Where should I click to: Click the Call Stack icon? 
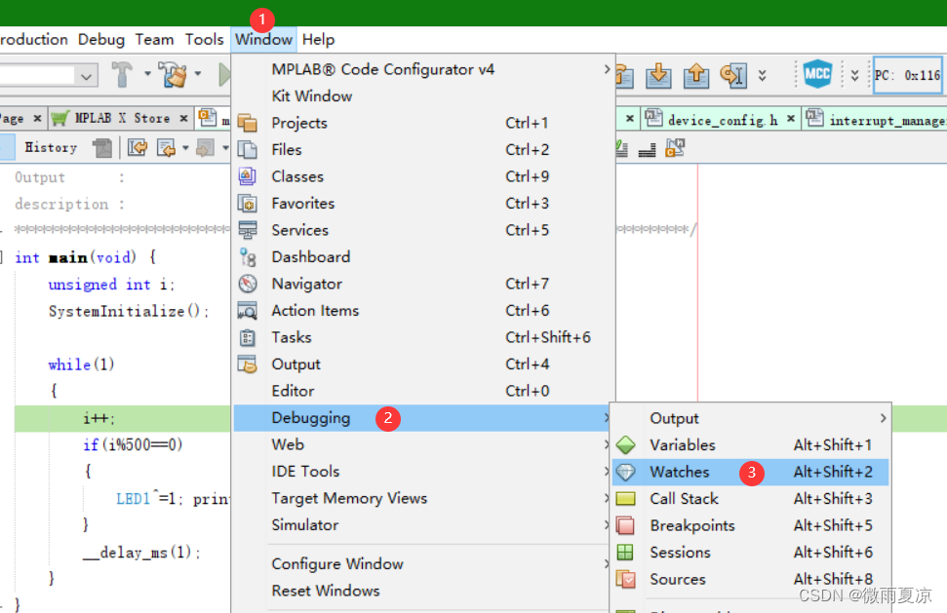626,498
